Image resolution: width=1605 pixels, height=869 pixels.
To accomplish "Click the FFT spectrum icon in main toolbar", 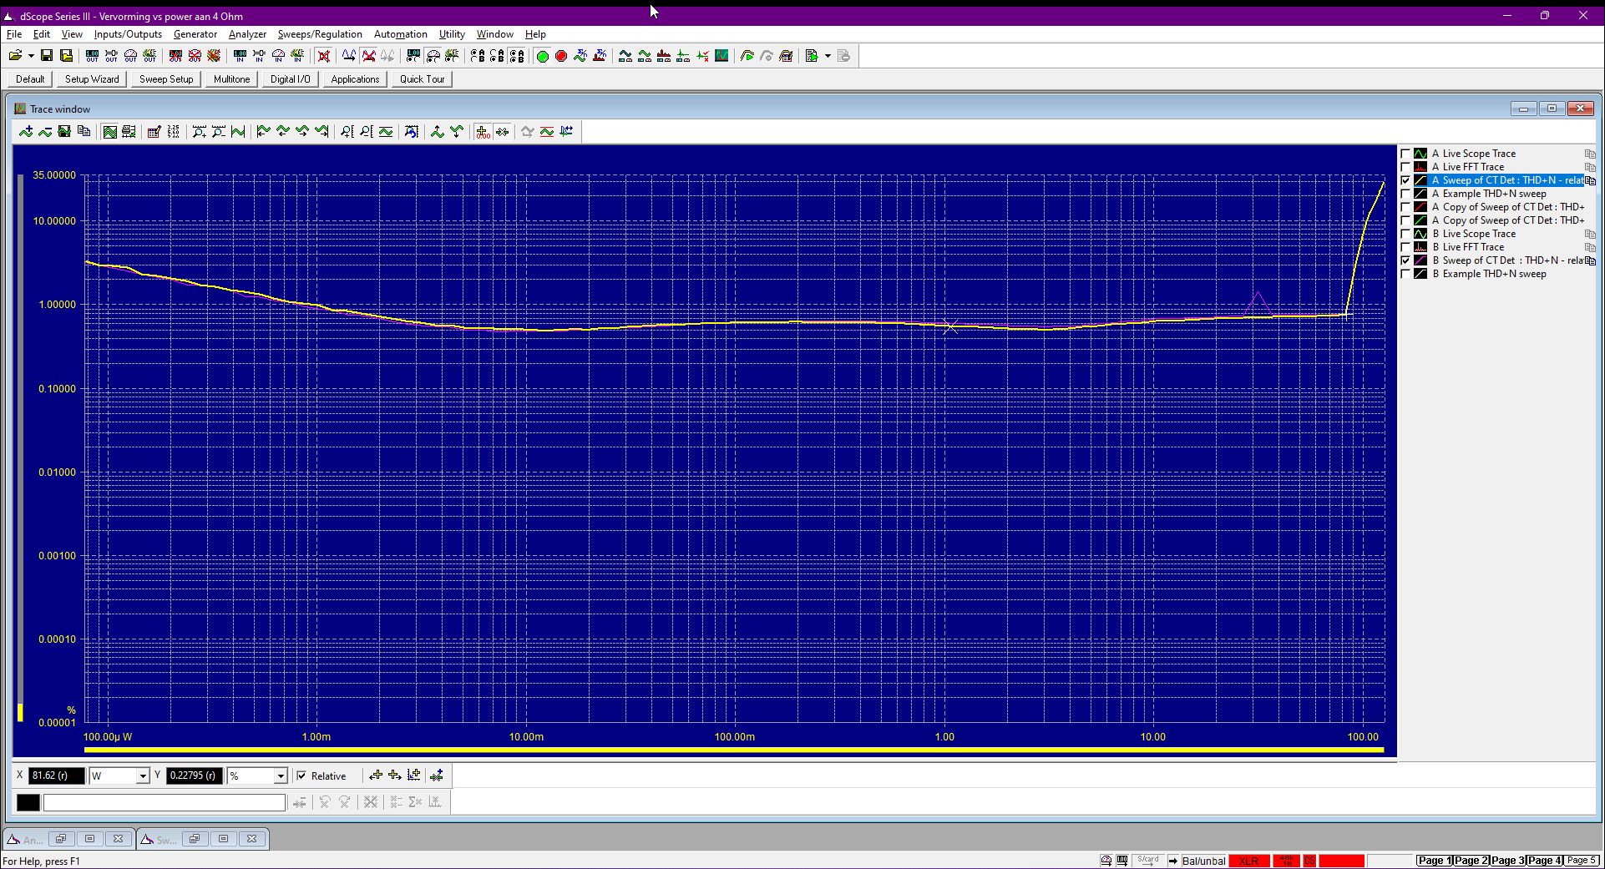I will click(664, 56).
